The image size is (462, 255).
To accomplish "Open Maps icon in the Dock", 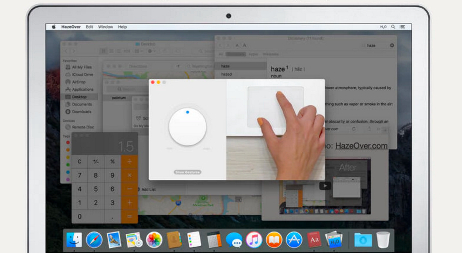I will (134, 240).
